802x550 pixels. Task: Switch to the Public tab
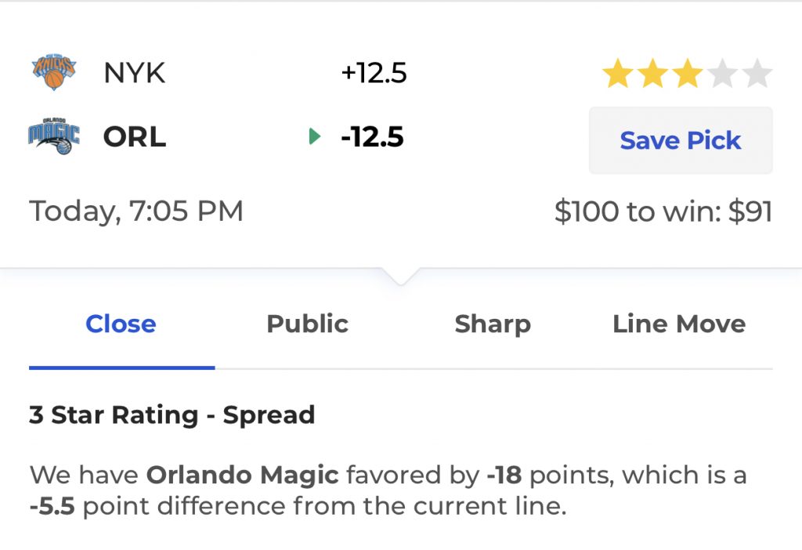coord(307,324)
